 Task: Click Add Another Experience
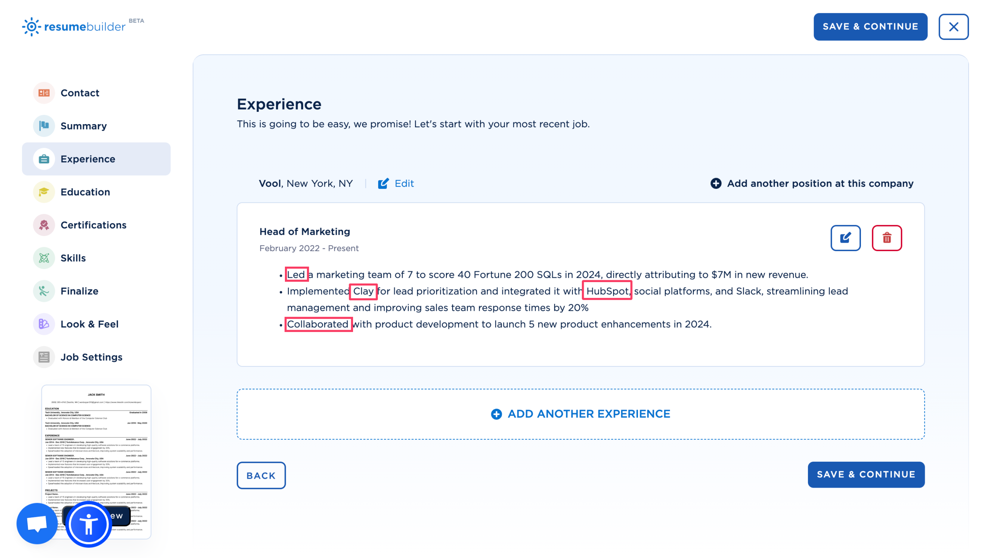click(x=580, y=414)
